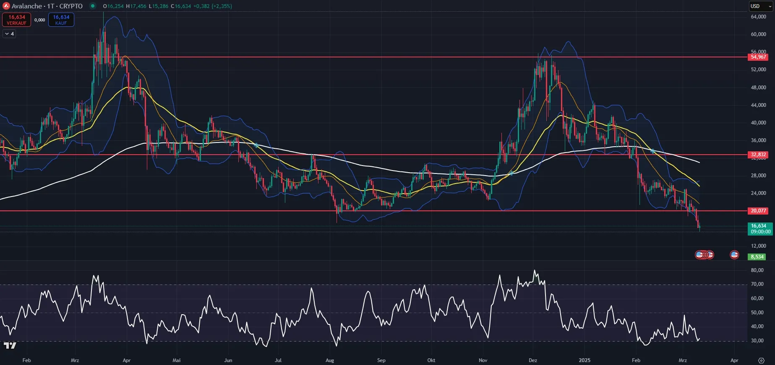The image size is (775, 365).
Task: Select the 20,077 red price level label
Action: (x=758, y=211)
